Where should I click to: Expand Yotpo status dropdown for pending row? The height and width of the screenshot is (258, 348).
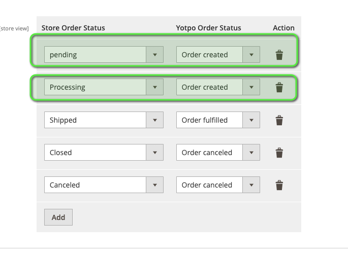coord(218,55)
